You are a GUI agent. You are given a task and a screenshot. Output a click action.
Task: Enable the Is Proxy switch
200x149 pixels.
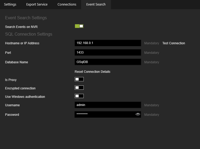79,79
